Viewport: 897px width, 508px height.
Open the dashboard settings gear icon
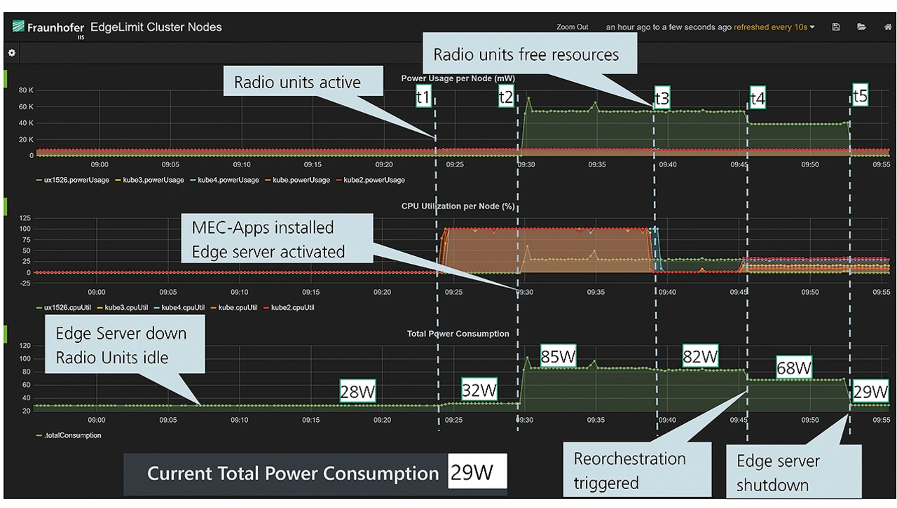click(12, 52)
